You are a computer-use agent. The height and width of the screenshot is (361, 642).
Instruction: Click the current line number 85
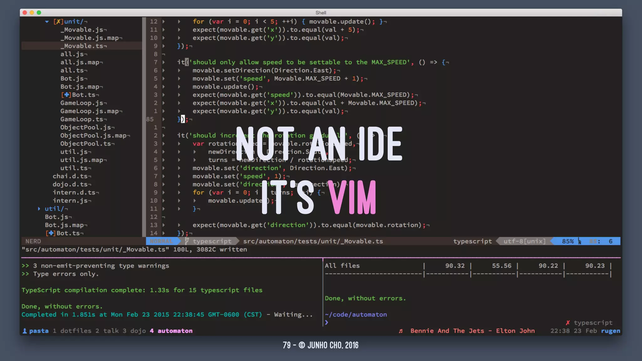[x=150, y=119]
